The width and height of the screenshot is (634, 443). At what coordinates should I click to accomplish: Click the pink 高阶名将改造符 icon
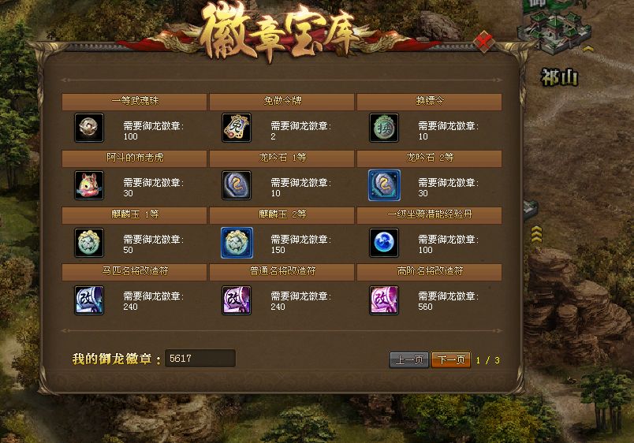pyautogui.click(x=384, y=300)
